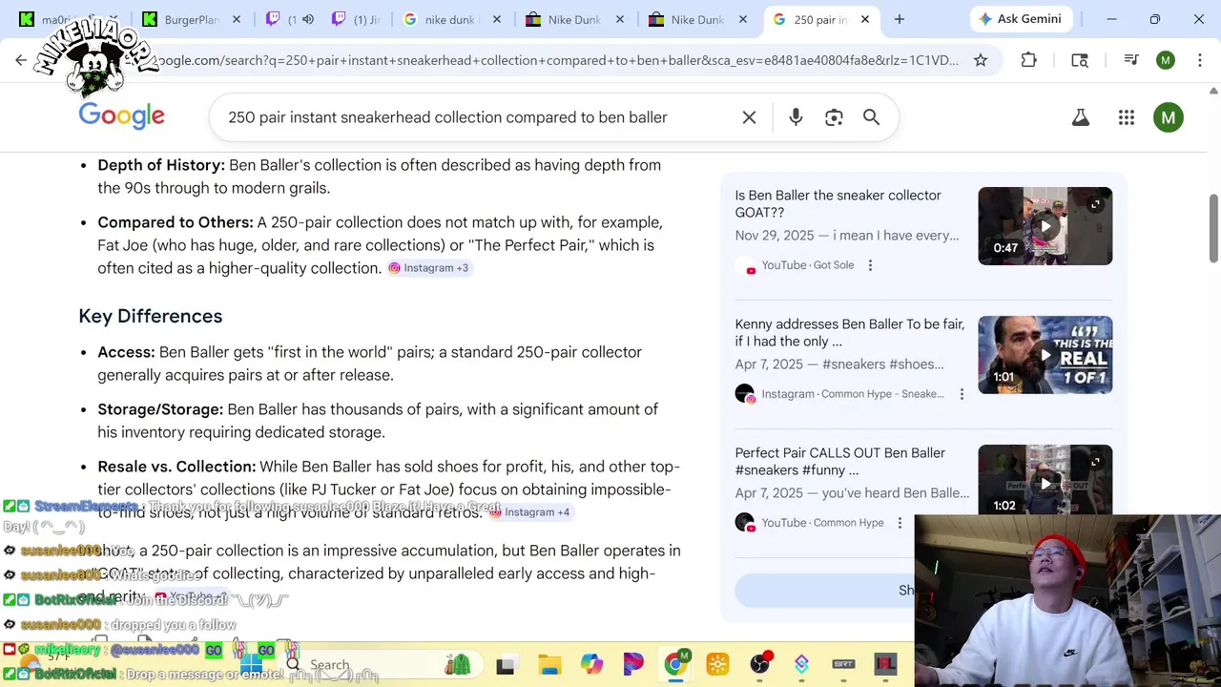Open 'Kenny addresses Ben Baller' result
The height and width of the screenshot is (687, 1221).
850,333
